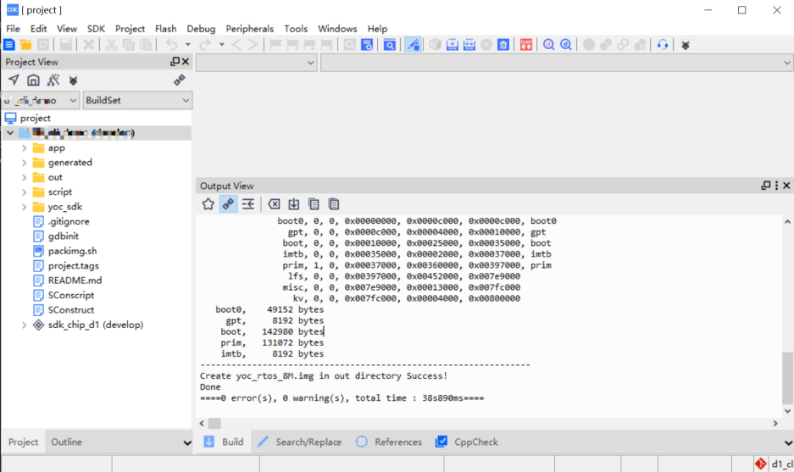Image resolution: width=794 pixels, height=472 pixels.
Task: Click the blue headset support icon
Action: (x=663, y=45)
